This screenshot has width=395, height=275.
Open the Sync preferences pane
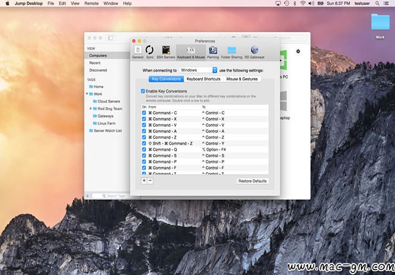click(x=150, y=52)
